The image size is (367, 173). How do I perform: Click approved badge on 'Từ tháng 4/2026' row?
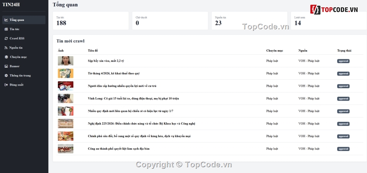point(343,74)
